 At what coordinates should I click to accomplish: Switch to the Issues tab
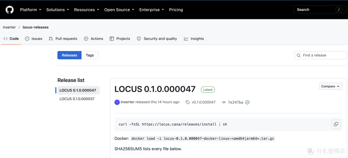click(34, 39)
